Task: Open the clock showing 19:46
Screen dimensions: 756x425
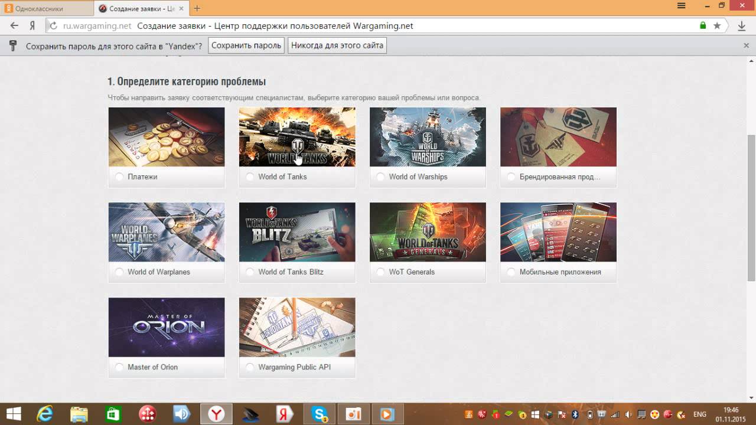Action: pyautogui.click(x=731, y=414)
